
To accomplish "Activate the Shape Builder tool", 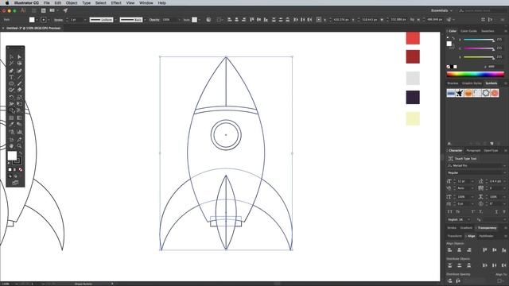I will (x=11, y=110).
